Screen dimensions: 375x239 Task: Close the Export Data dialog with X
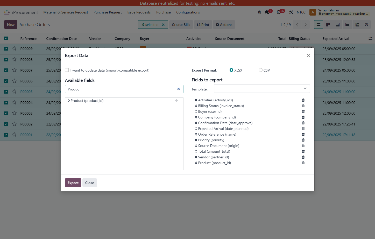point(308,55)
